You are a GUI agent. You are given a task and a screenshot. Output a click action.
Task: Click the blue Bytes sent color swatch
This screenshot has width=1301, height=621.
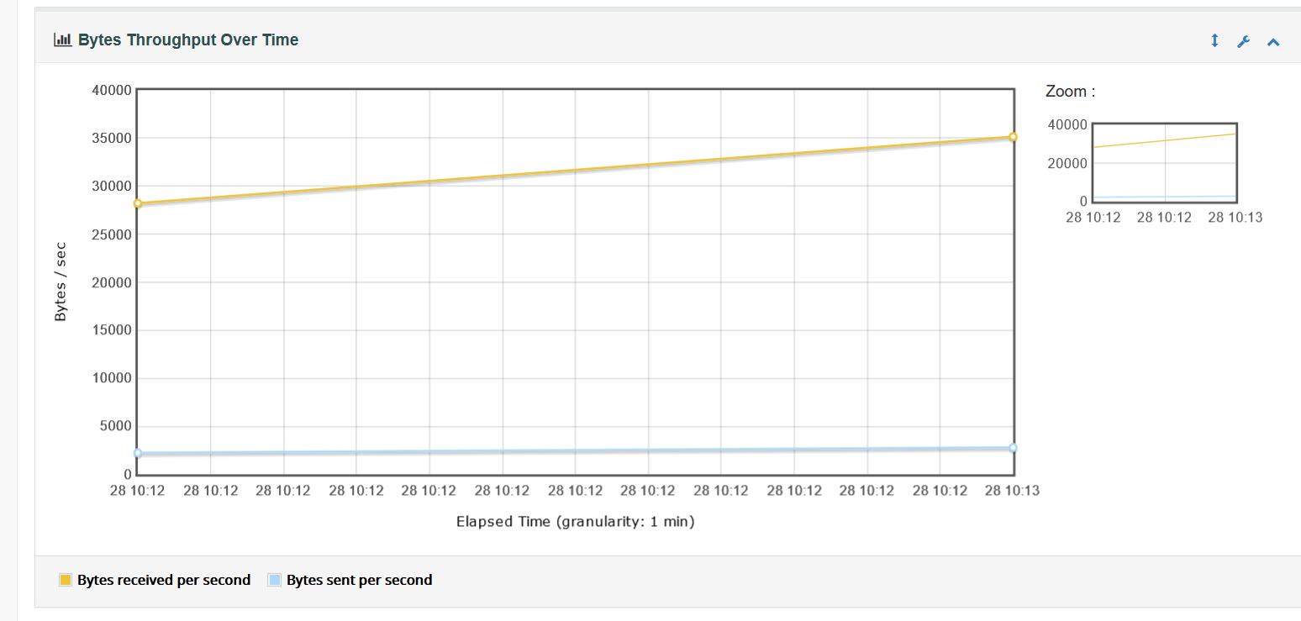pos(275,580)
